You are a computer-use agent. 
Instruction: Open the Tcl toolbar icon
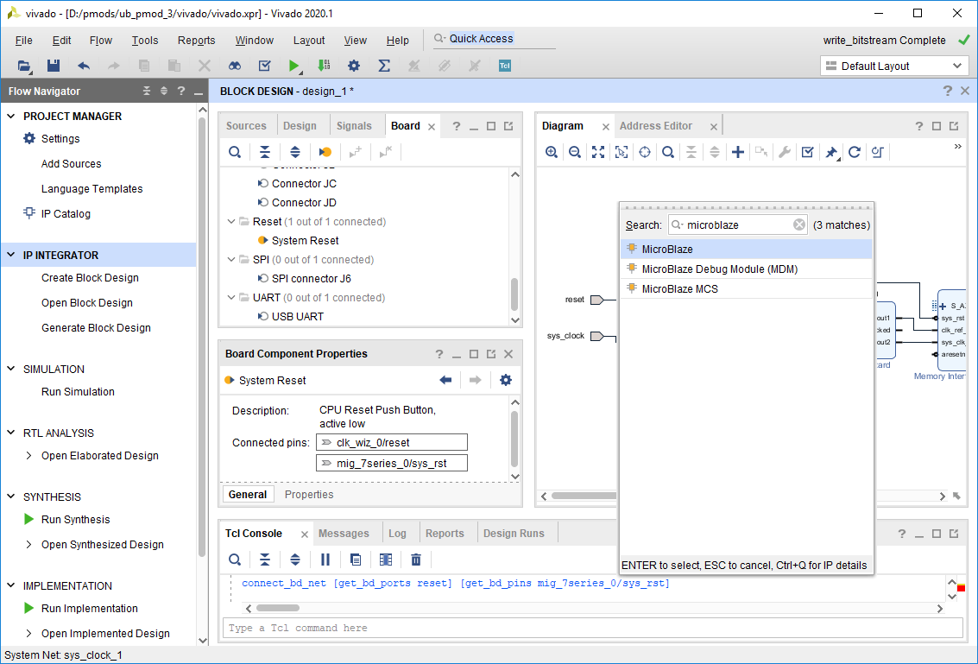(x=505, y=66)
